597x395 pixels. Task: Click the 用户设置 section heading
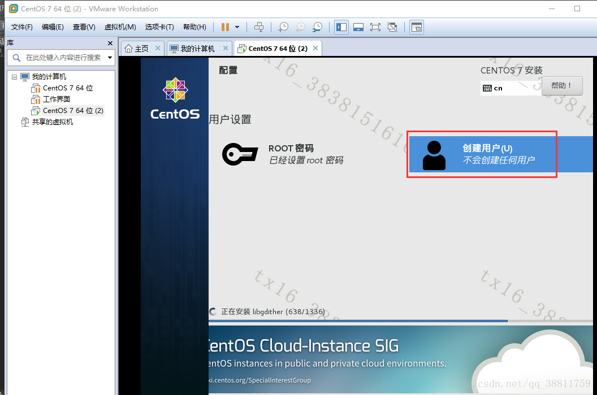point(230,119)
